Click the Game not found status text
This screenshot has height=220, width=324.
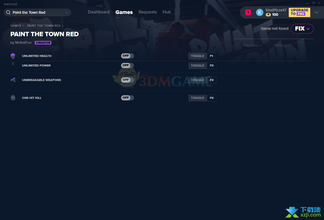(x=274, y=28)
